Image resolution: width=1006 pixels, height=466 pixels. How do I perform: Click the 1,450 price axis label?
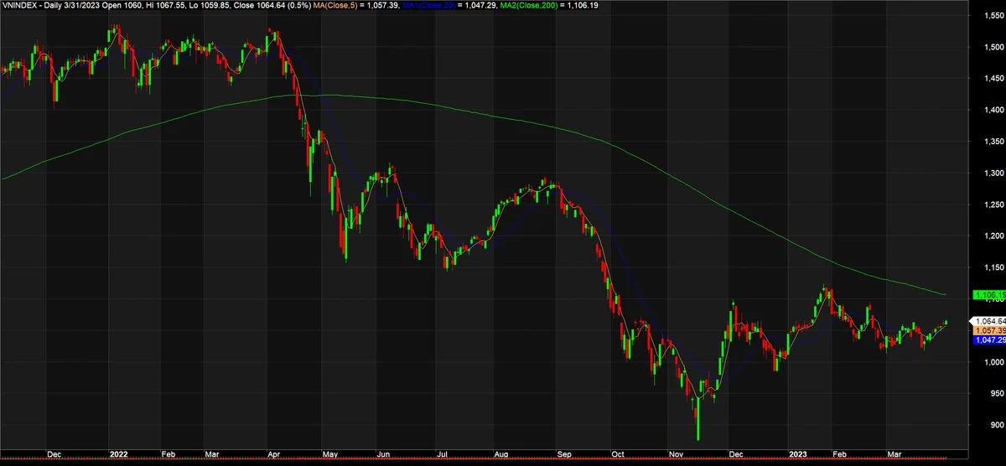click(x=994, y=79)
